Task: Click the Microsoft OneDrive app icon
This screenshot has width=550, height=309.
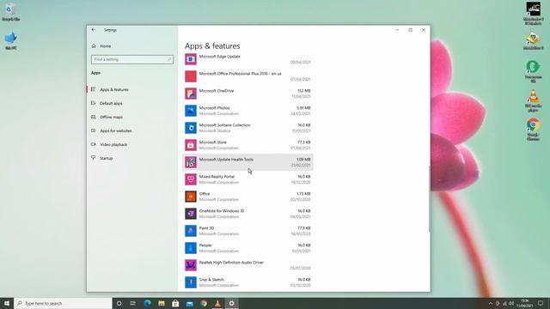Action: [191, 94]
